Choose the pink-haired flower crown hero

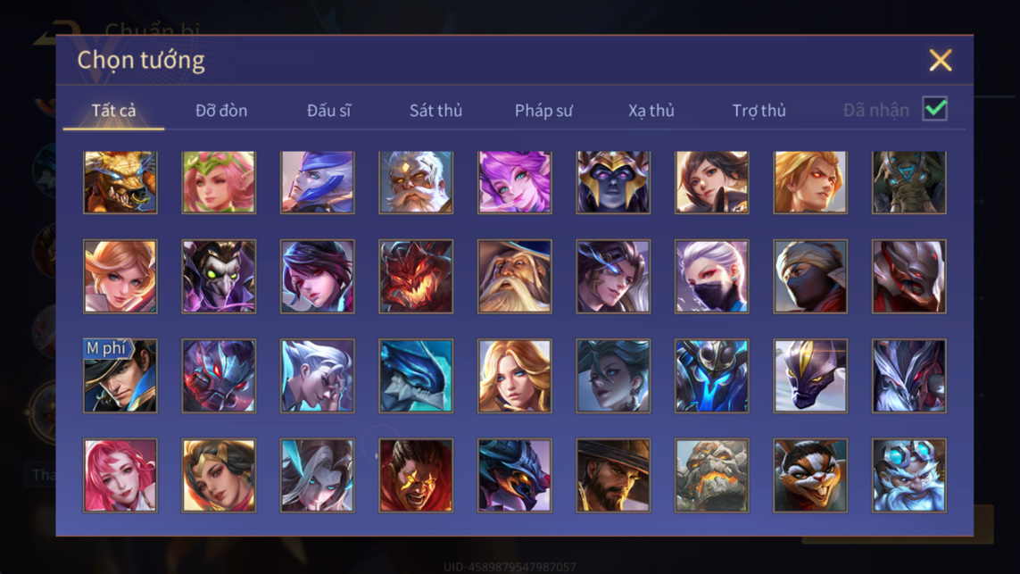219,182
